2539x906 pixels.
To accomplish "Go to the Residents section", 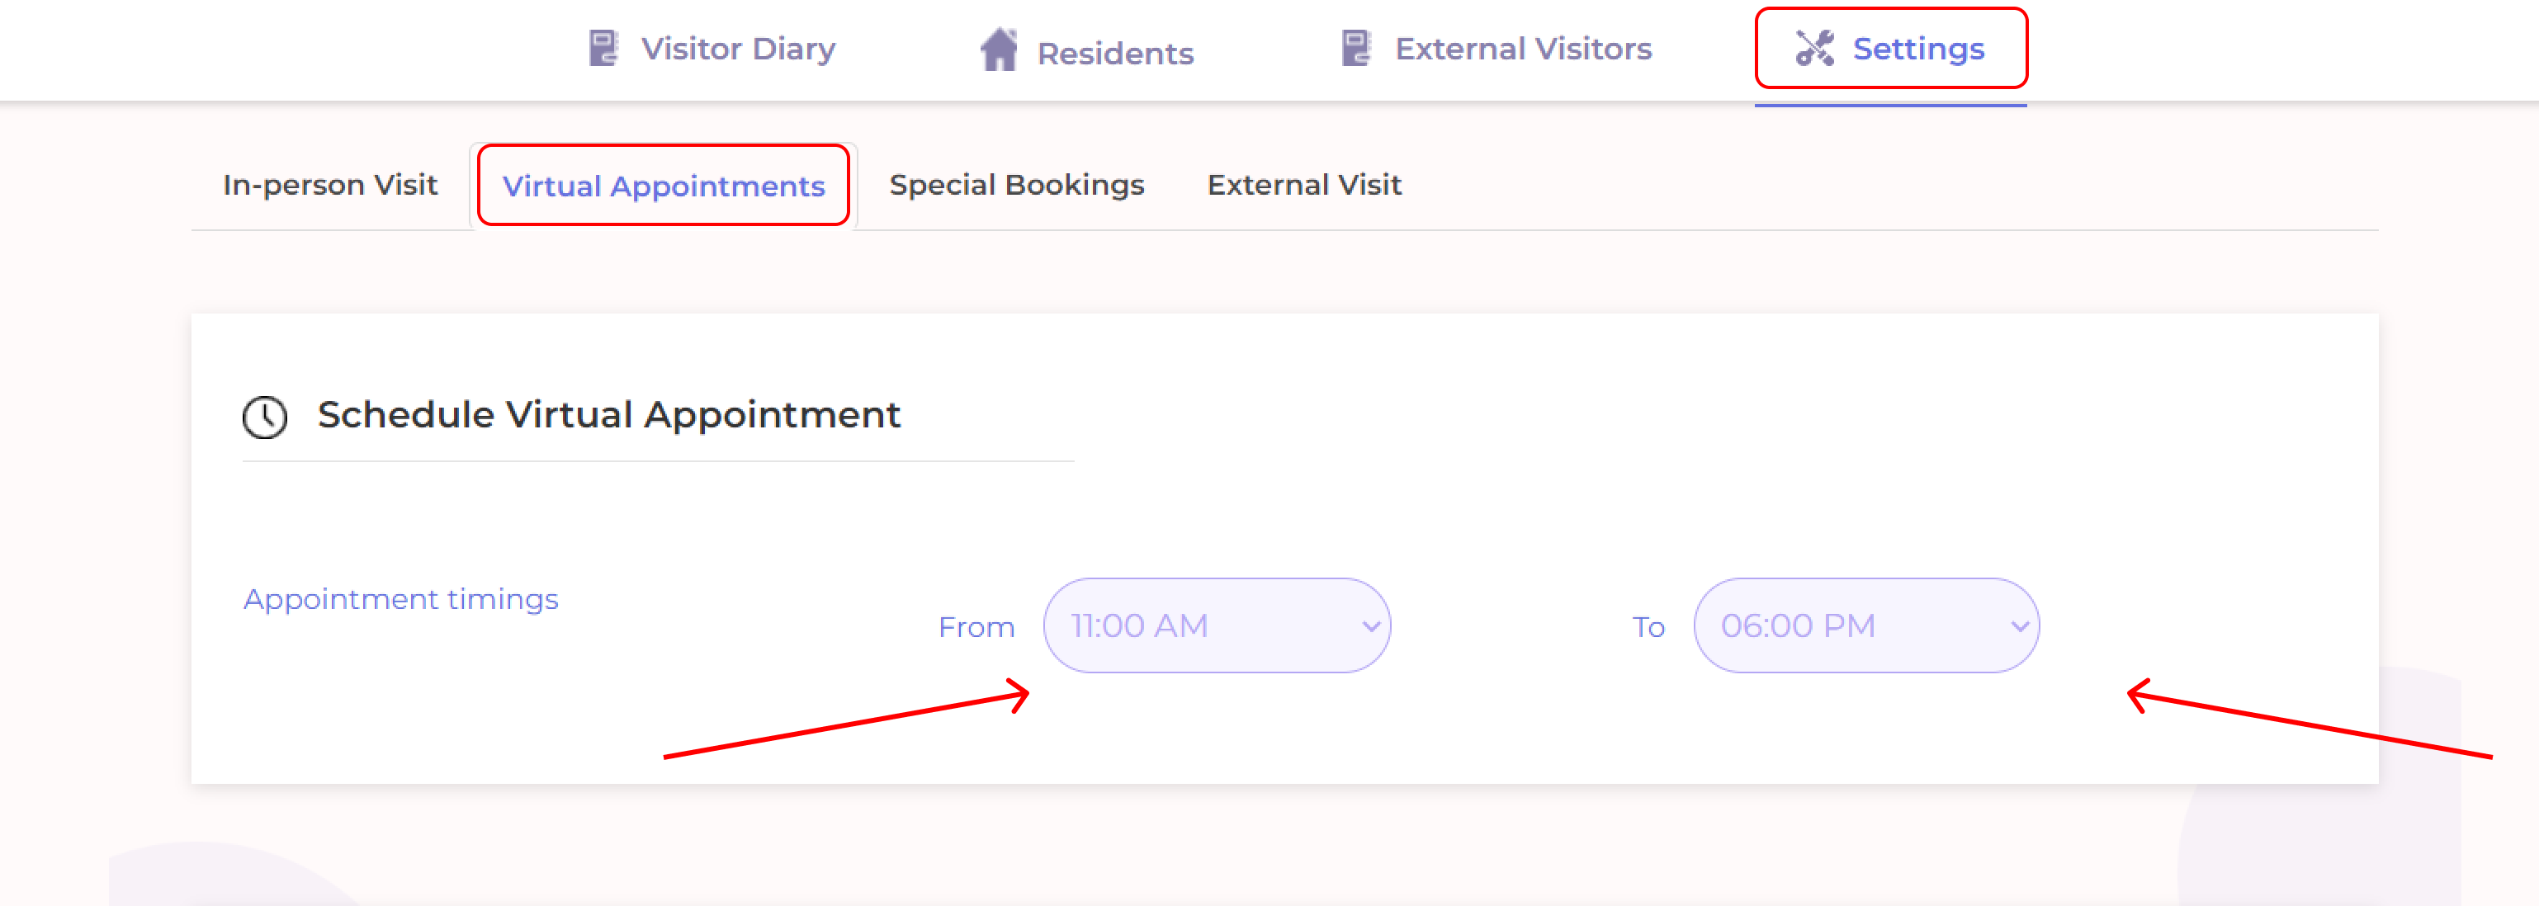I will click(1115, 53).
